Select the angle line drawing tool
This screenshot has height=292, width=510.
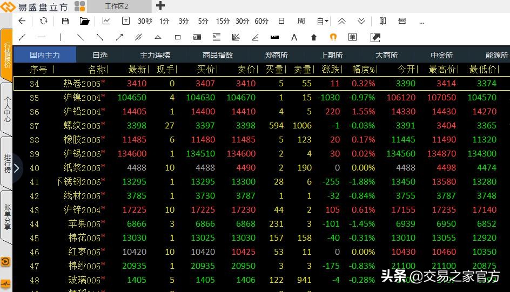click(x=255, y=37)
